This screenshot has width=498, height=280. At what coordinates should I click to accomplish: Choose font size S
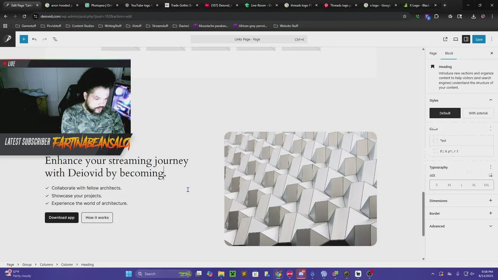point(437,185)
